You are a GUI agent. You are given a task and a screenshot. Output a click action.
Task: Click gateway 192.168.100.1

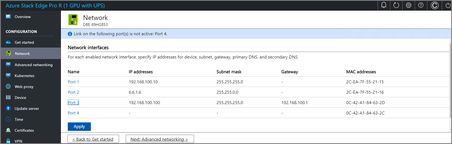tap(294, 103)
